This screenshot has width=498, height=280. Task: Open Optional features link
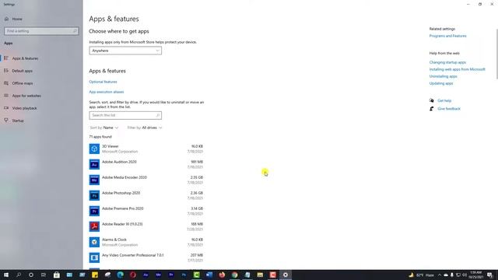pos(103,82)
